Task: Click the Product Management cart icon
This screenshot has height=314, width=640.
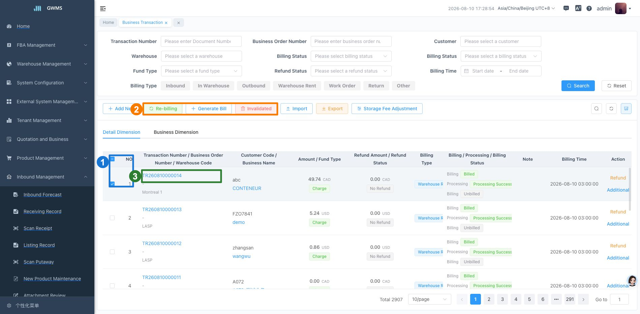Action: [9, 158]
